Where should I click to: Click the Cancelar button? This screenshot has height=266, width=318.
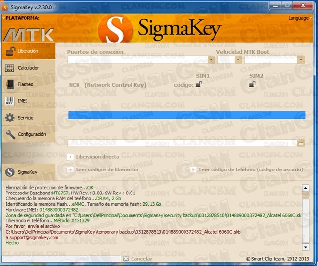(x=138, y=259)
